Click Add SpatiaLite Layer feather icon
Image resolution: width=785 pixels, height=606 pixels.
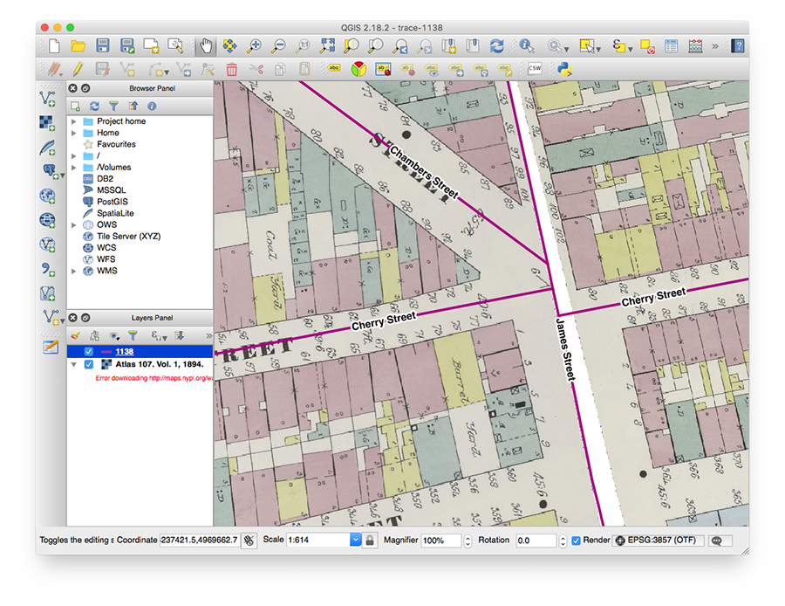pos(48,148)
